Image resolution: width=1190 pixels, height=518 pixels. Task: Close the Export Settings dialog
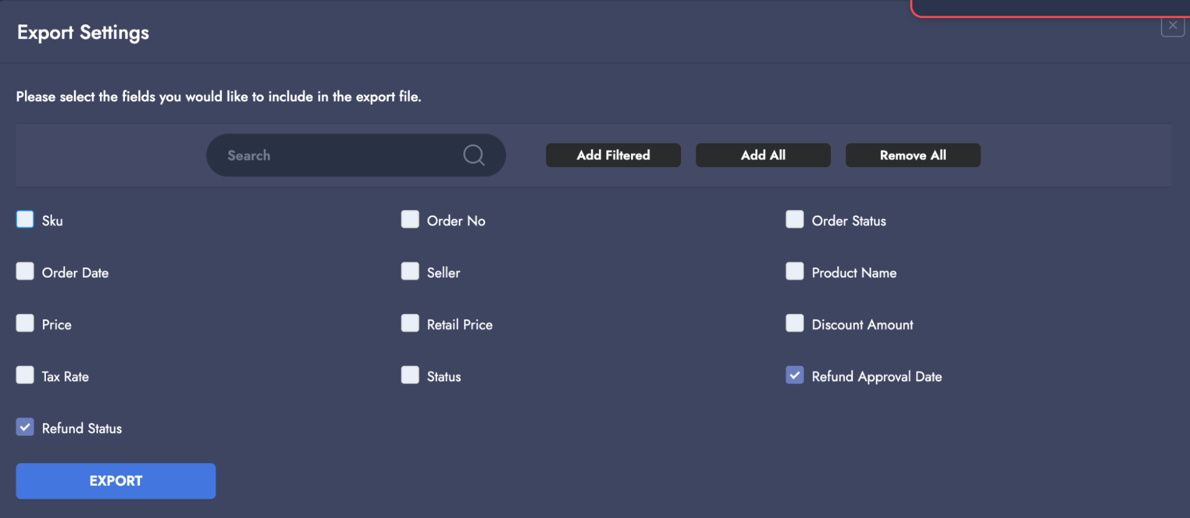click(1172, 26)
